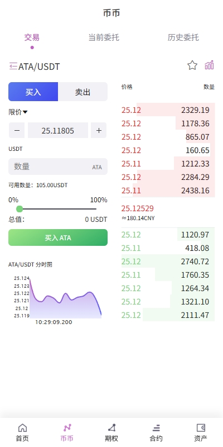Add ATA/USDT to favorites with star icon
The width and height of the screenshot is (223, 447).
click(x=192, y=65)
